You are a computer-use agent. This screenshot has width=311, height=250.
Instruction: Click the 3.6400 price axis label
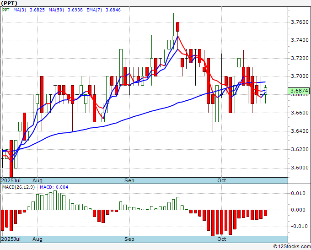pos(300,131)
